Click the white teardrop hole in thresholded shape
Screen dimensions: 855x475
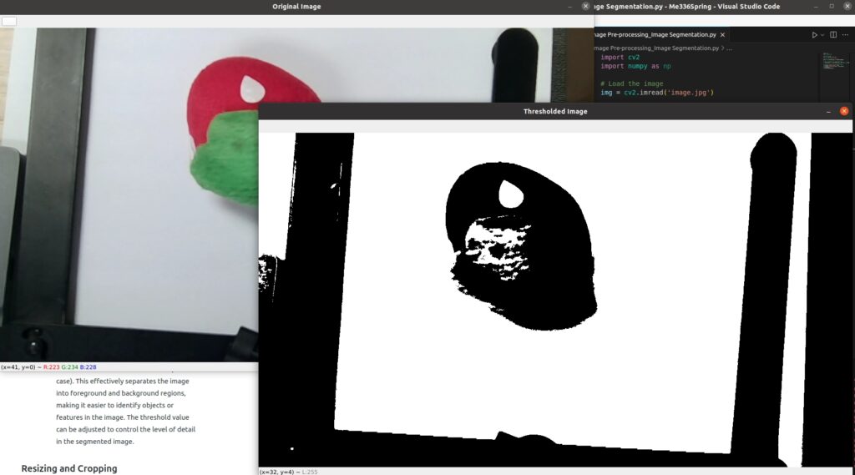click(511, 195)
